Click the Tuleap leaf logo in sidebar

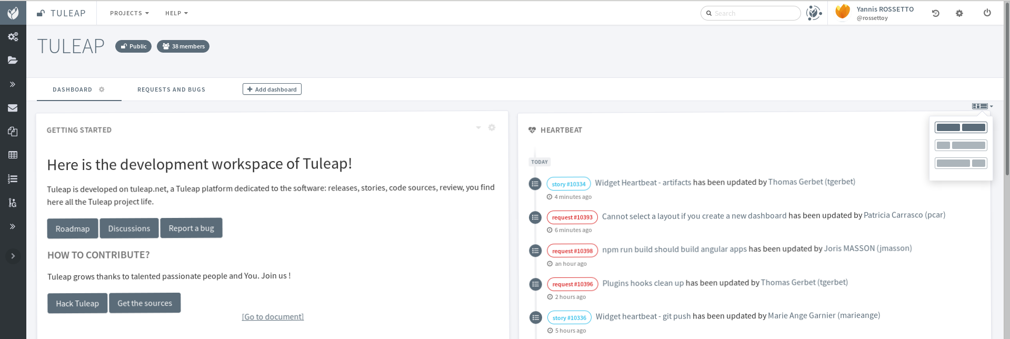(13, 13)
